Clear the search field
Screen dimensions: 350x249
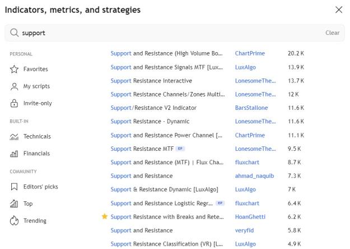[x=333, y=33]
